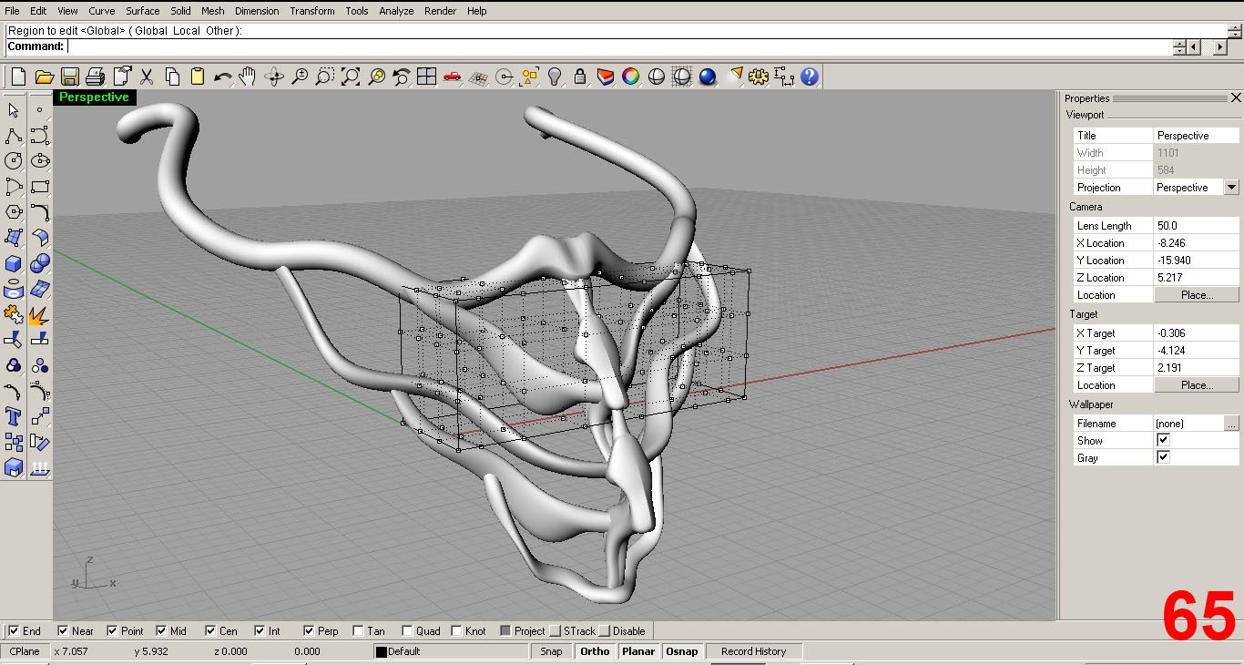Save the model with the floppy icon

[x=69, y=77]
